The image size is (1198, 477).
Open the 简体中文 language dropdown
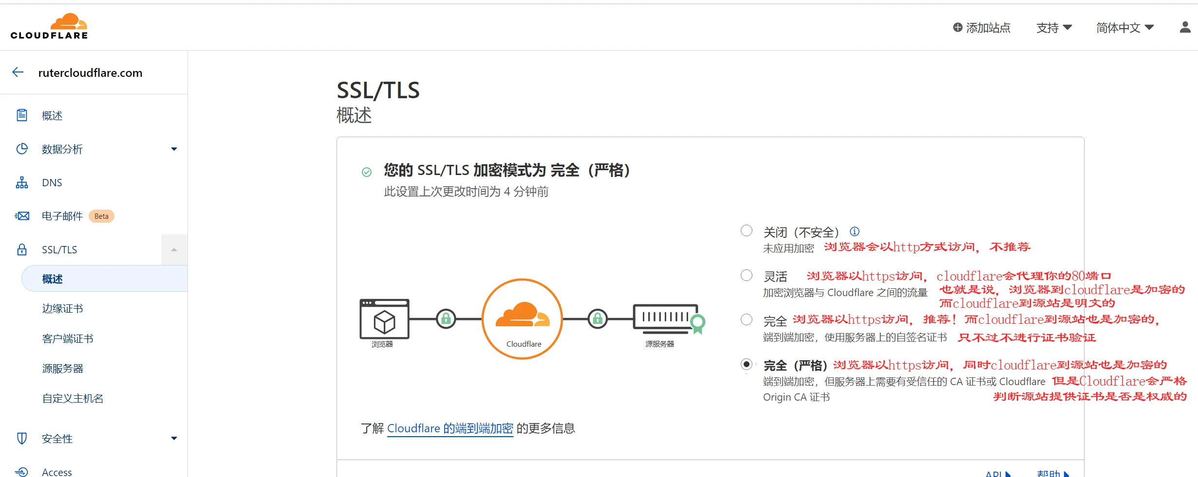coord(1125,28)
